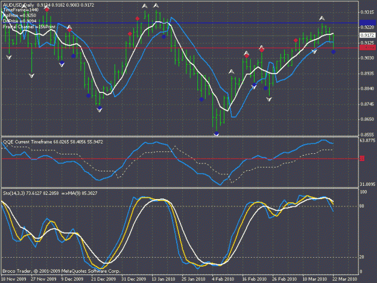Click the 0.9125 price axis value
377x283 pixels.
pyautogui.click(x=367, y=43)
